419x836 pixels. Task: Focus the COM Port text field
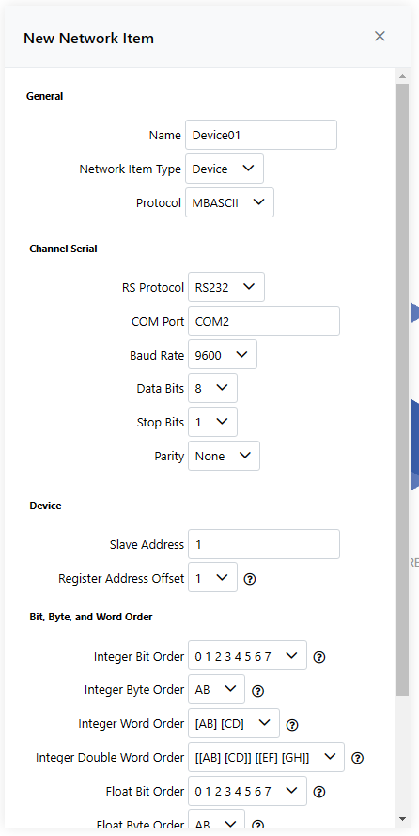[x=264, y=321]
